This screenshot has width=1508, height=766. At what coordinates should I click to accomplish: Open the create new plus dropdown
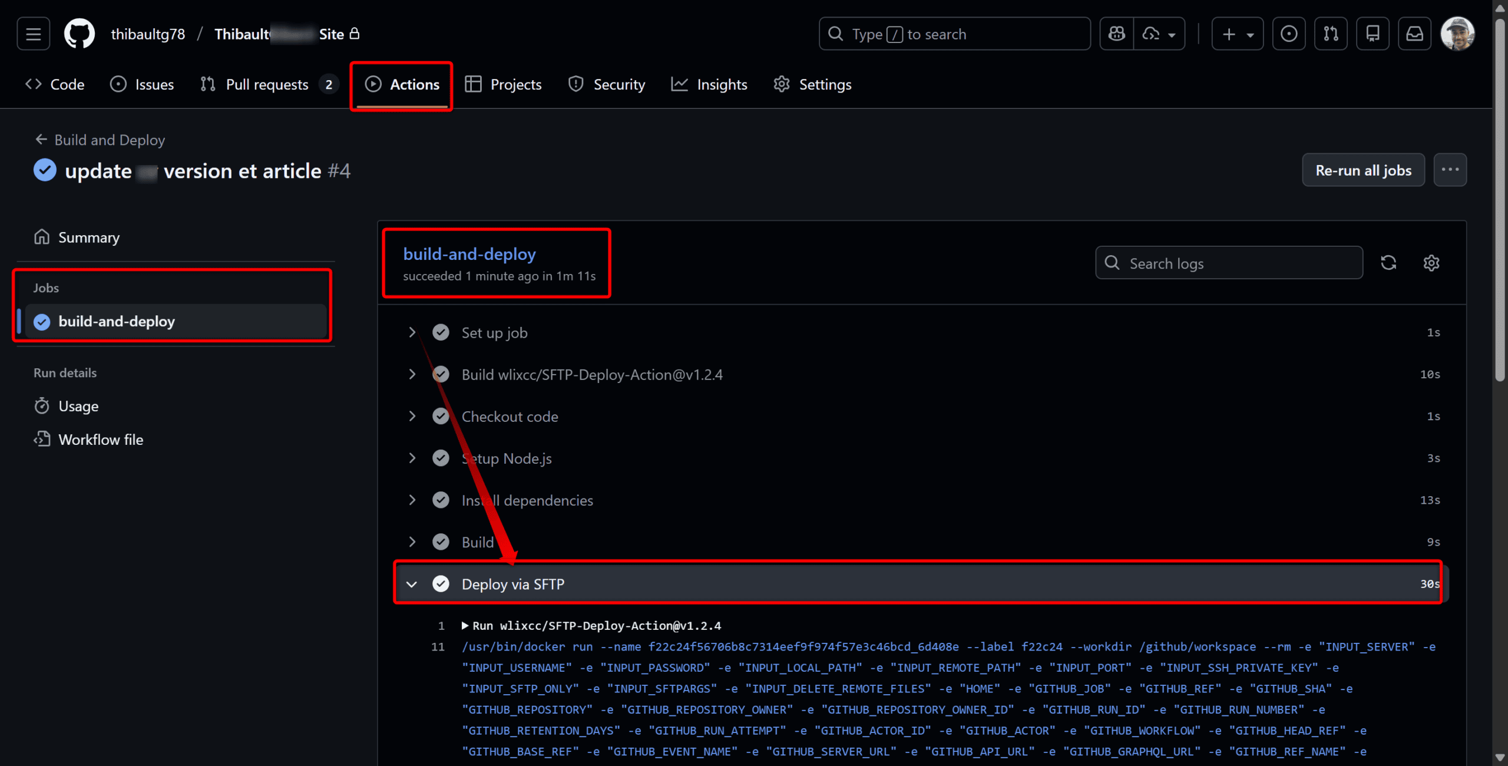1237,34
